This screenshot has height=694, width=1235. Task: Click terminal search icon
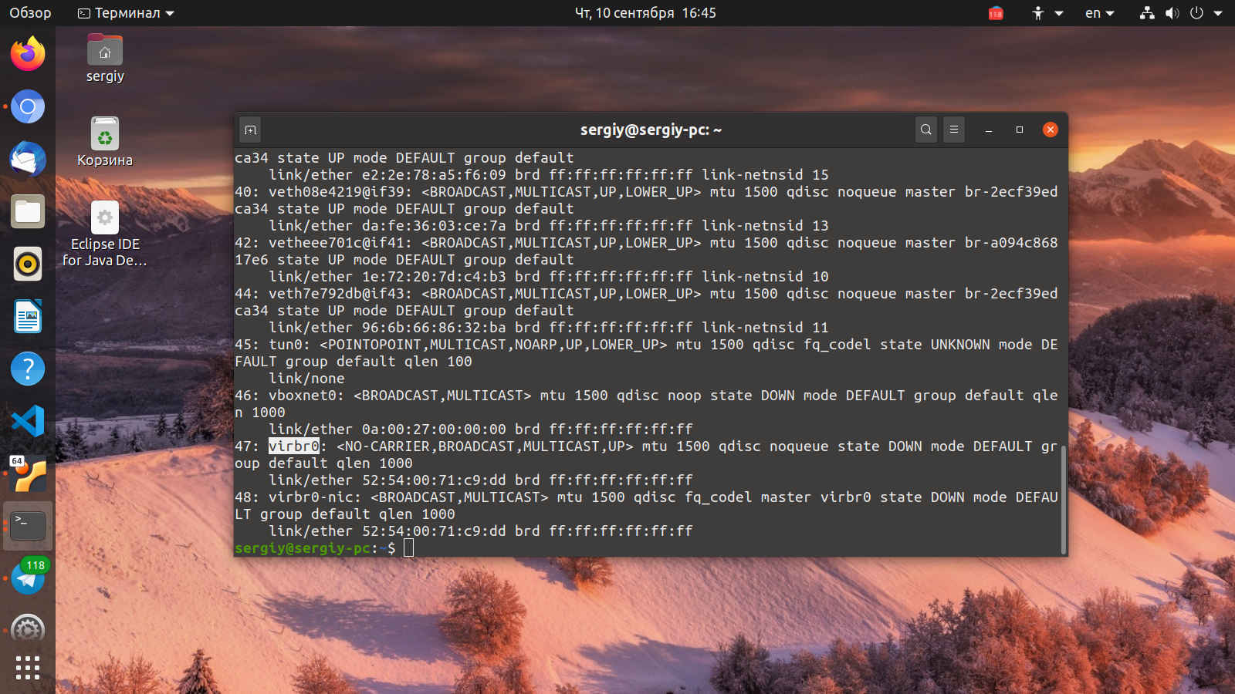[926, 130]
